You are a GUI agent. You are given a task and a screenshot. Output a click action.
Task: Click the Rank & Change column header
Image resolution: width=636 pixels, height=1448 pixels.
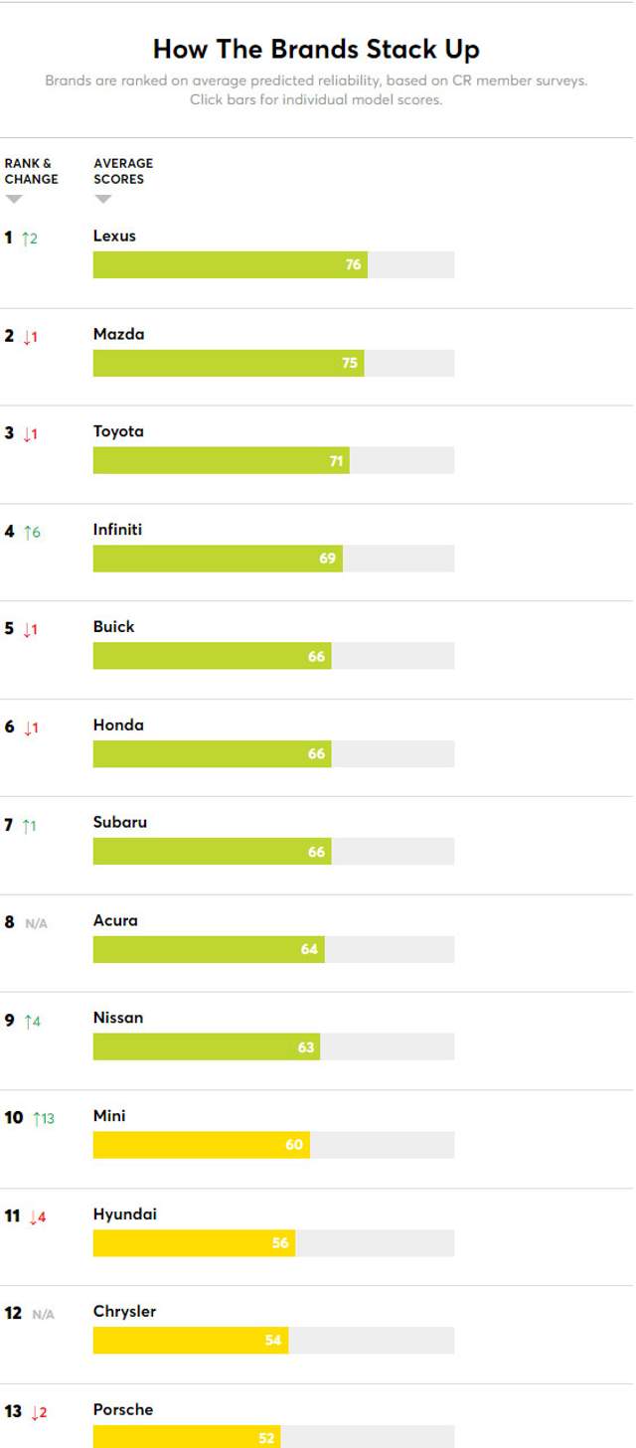click(x=31, y=171)
